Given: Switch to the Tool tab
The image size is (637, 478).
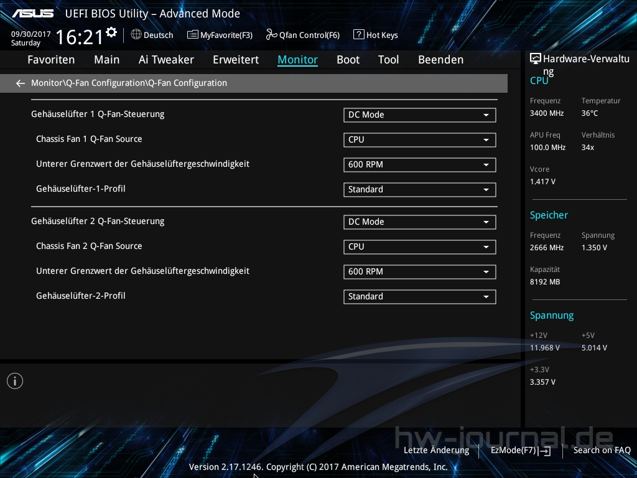Looking at the screenshot, I should 388,60.
